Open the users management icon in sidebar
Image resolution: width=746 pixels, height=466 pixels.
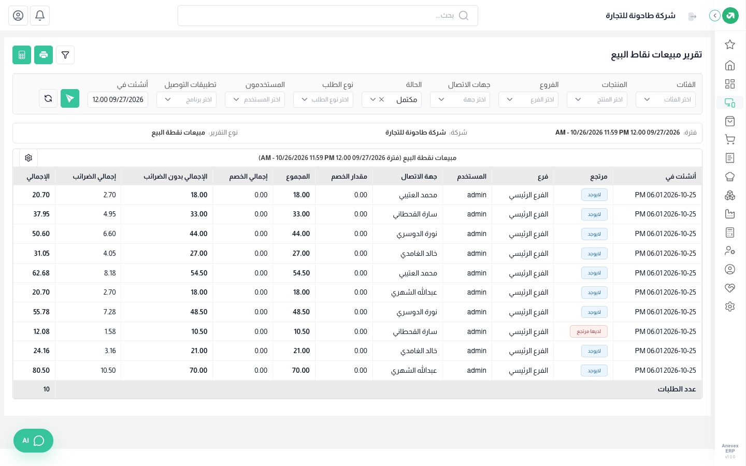point(730,251)
